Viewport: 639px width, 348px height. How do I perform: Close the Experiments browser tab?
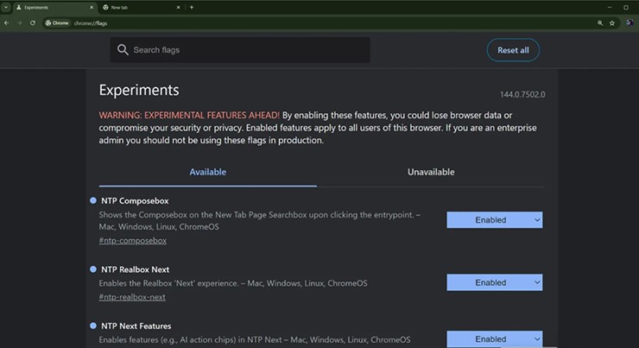coord(92,7)
